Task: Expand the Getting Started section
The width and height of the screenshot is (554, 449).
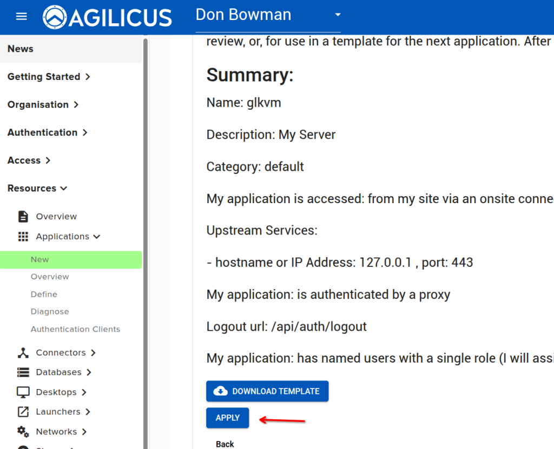Action: pos(49,77)
